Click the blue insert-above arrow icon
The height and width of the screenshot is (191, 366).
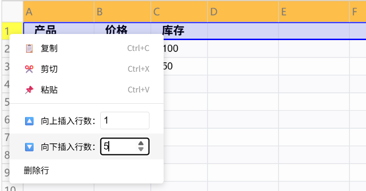29,121
